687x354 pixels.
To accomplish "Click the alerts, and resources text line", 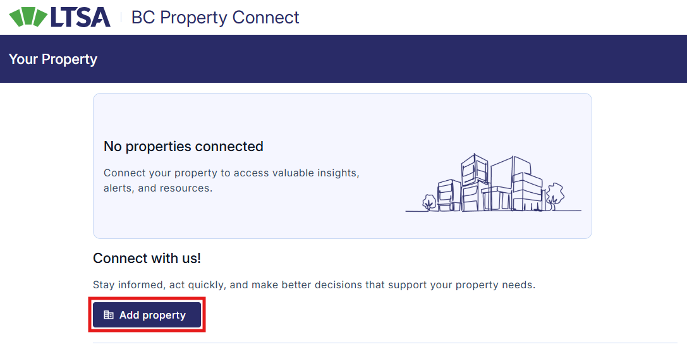I will [158, 188].
